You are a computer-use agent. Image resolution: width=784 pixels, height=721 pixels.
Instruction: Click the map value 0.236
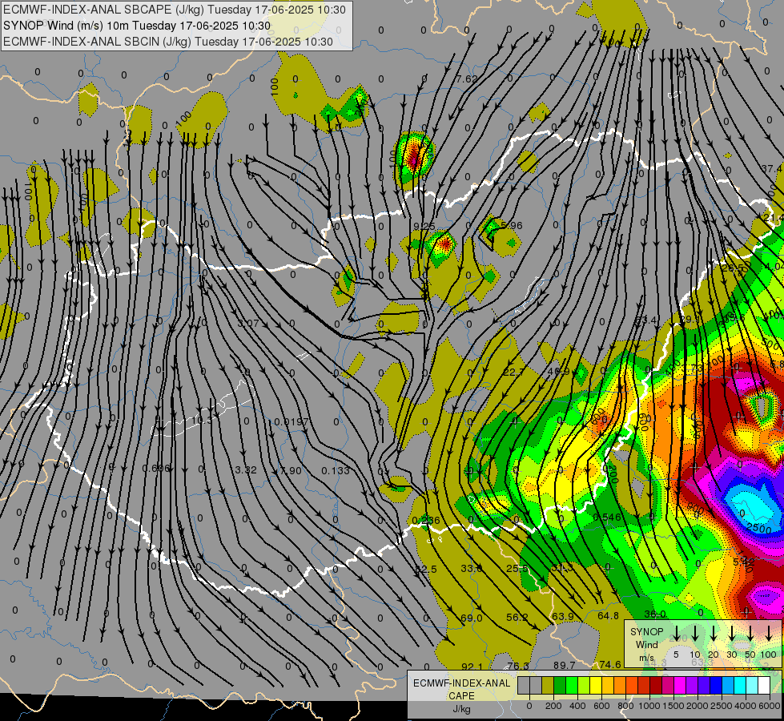(x=425, y=521)
